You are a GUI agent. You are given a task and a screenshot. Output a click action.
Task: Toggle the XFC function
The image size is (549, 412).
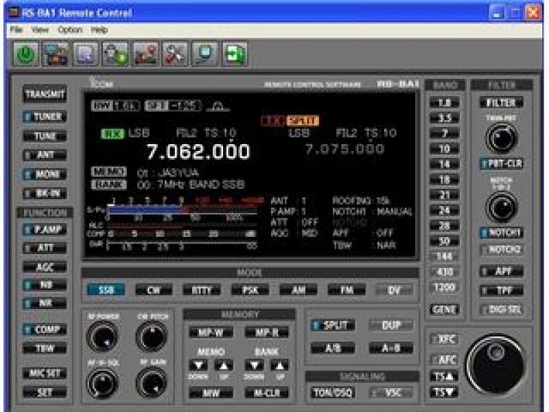[x=444, y=339]
